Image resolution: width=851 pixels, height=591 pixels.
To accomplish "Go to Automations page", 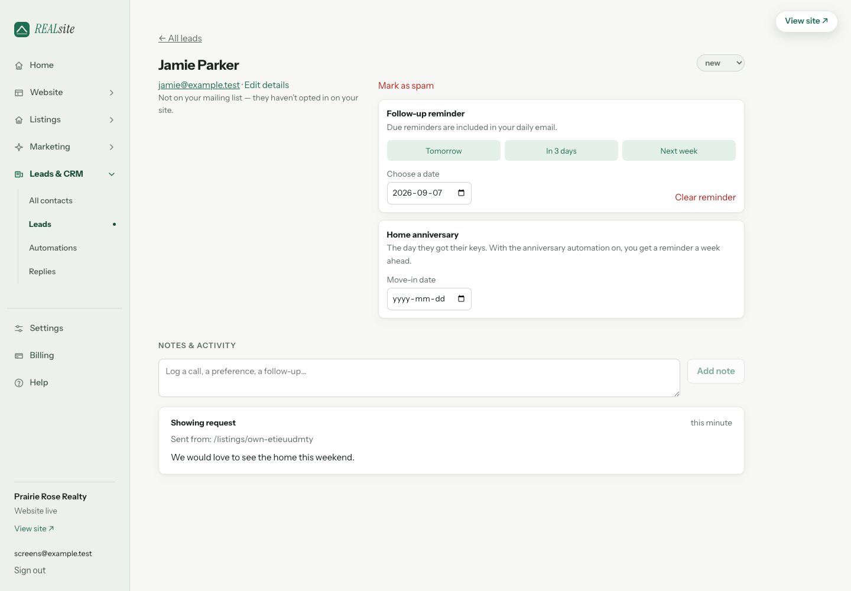I will (53, 248).
